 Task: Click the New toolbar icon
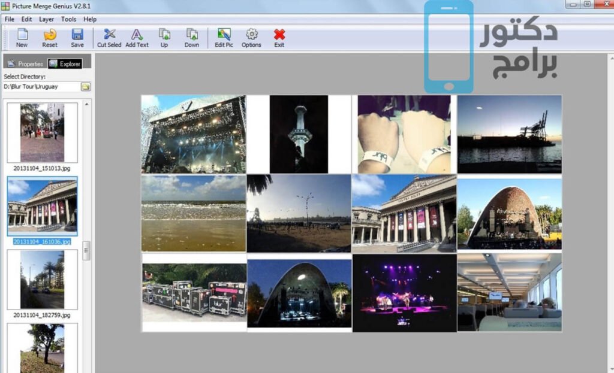22,36
